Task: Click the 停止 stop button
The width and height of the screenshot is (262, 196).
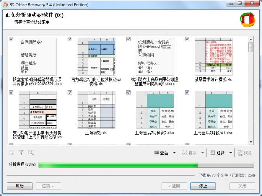Action: [203, 186]
